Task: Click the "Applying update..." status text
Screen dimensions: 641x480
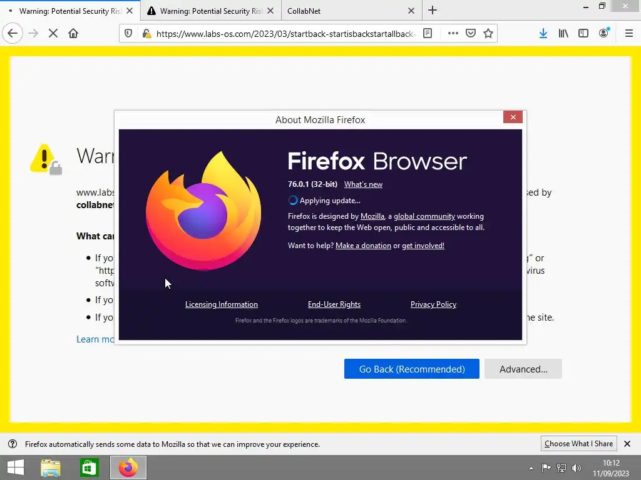Action: coord(330,201)
